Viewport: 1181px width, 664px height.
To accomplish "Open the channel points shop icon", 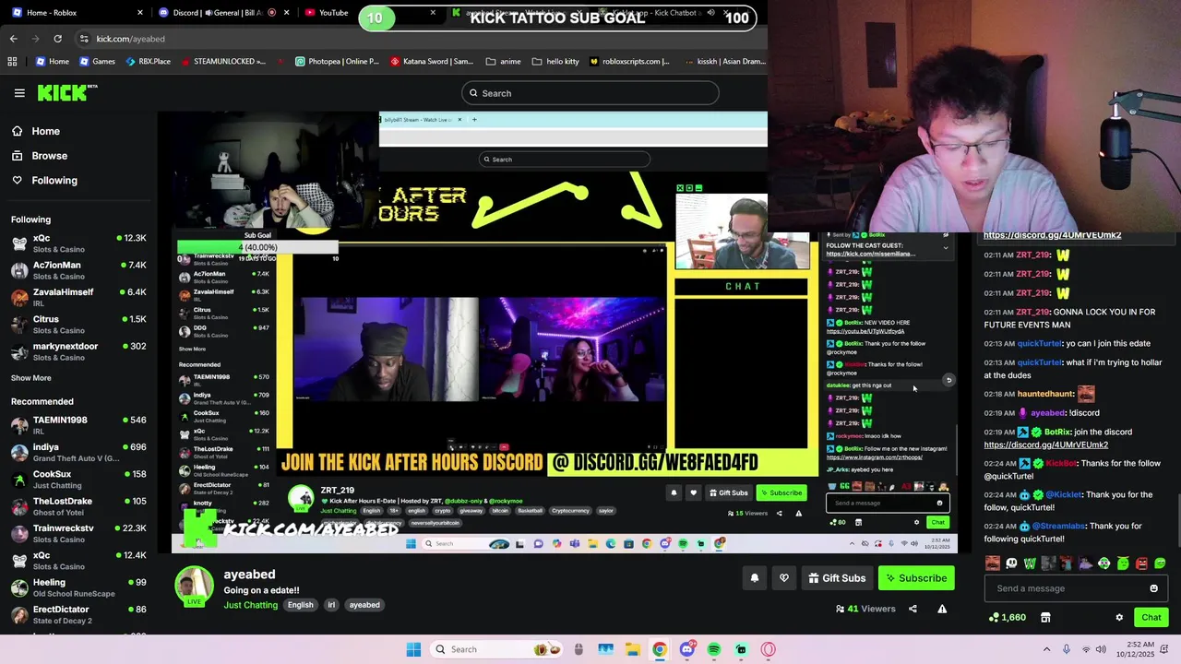I will coord(1045,618).
